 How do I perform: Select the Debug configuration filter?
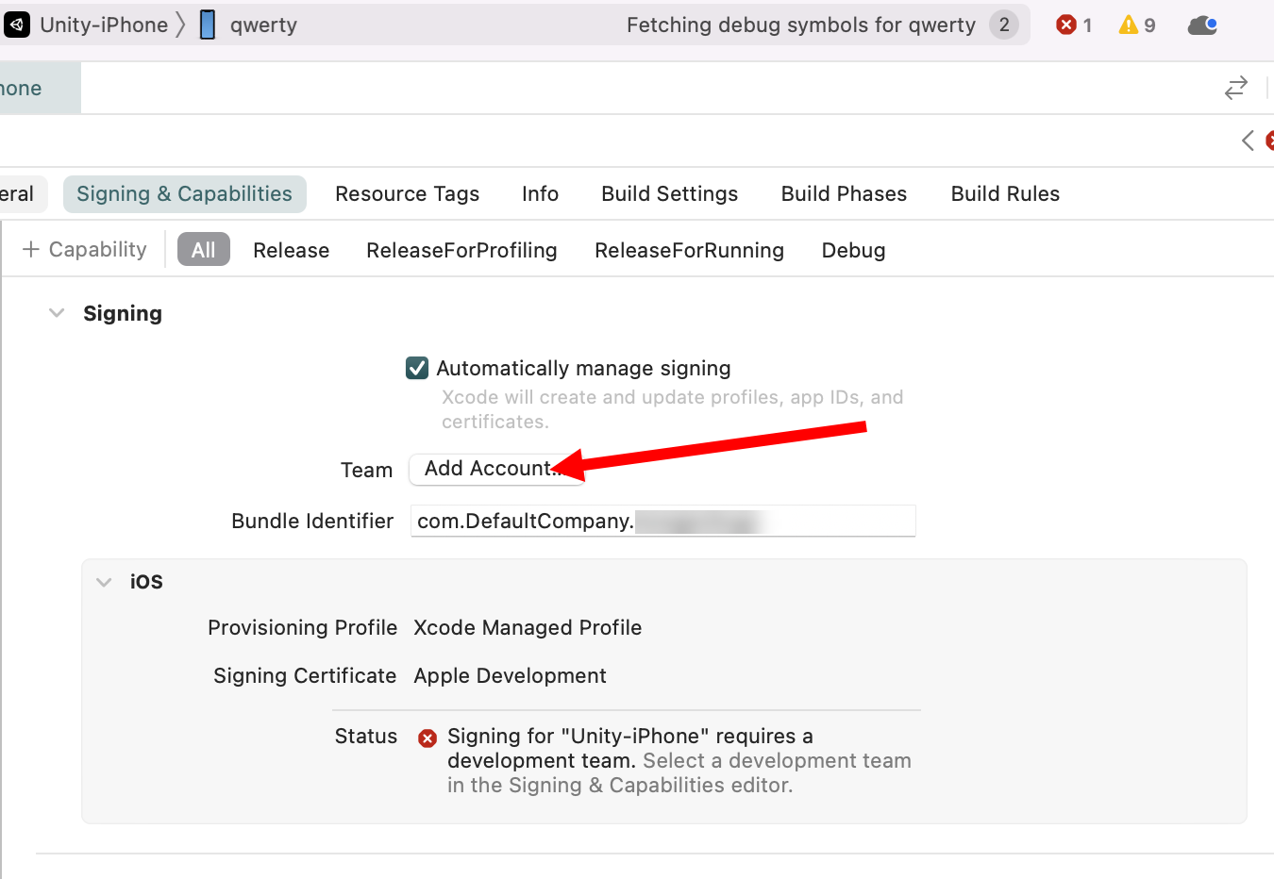point(853,250)
